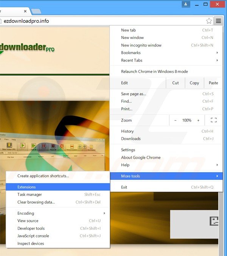The image size is (227, 256).
Task: Select New incognito window
Action: 141,45
